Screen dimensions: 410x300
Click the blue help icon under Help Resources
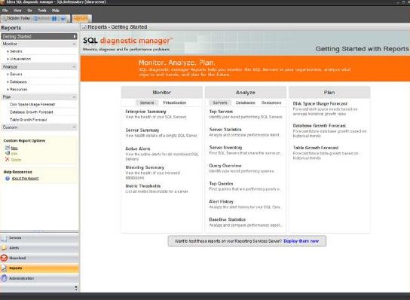[8, 179]
